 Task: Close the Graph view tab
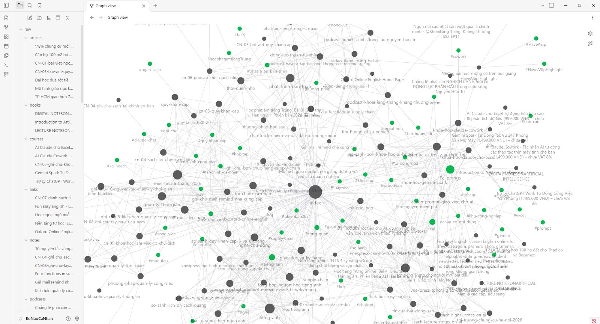pyautogui.click(x=144, y=6)
